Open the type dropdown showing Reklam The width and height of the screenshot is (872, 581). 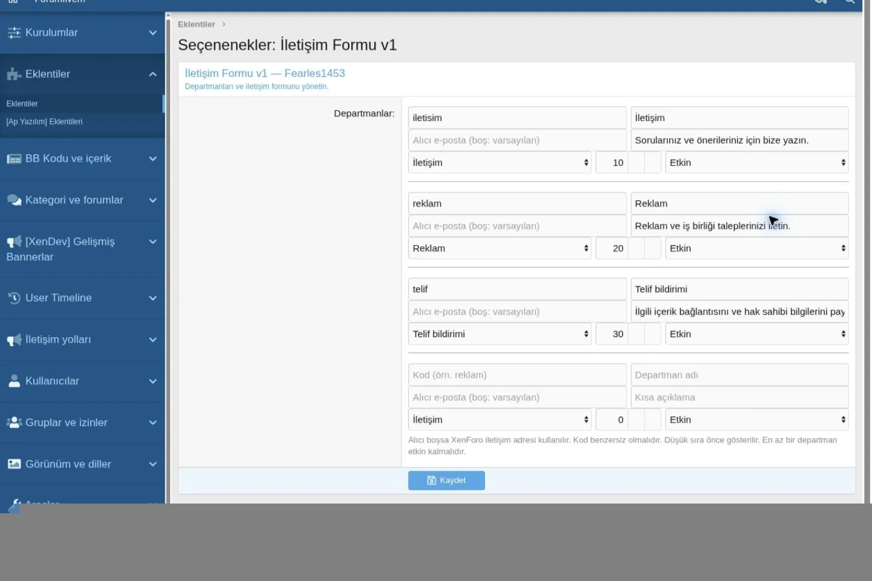click(x=500, y=248)
